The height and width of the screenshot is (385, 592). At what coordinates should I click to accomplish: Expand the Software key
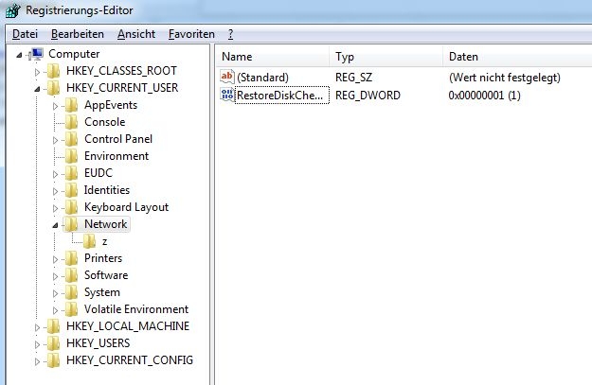point(55,275)
